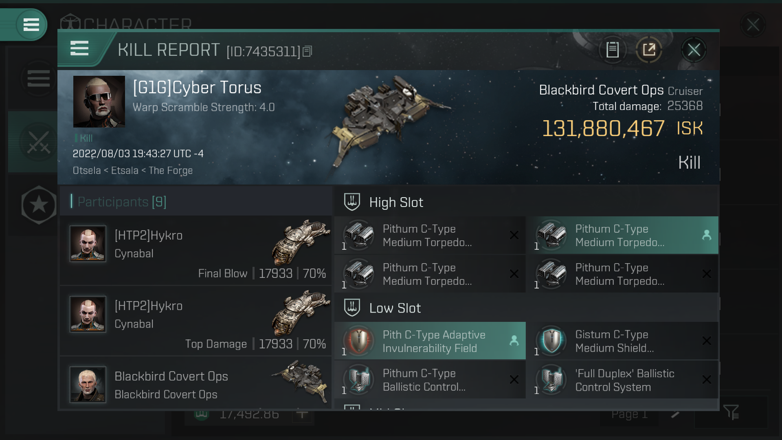Open the share/export kill report icon
The image size is (782, 440).
pyautogui.click(x=649, y=49)
